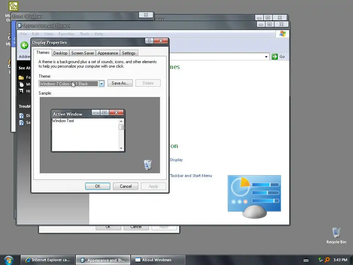
Task: Select the Themes tab
Action: [43, 52]
